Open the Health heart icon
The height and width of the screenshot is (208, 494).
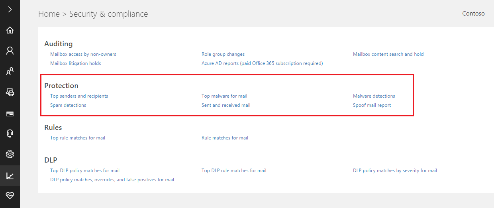(10, 196)
